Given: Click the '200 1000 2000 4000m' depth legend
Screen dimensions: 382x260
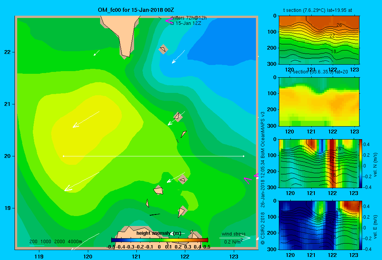Looking at the screenshot, I should [55, 242].
